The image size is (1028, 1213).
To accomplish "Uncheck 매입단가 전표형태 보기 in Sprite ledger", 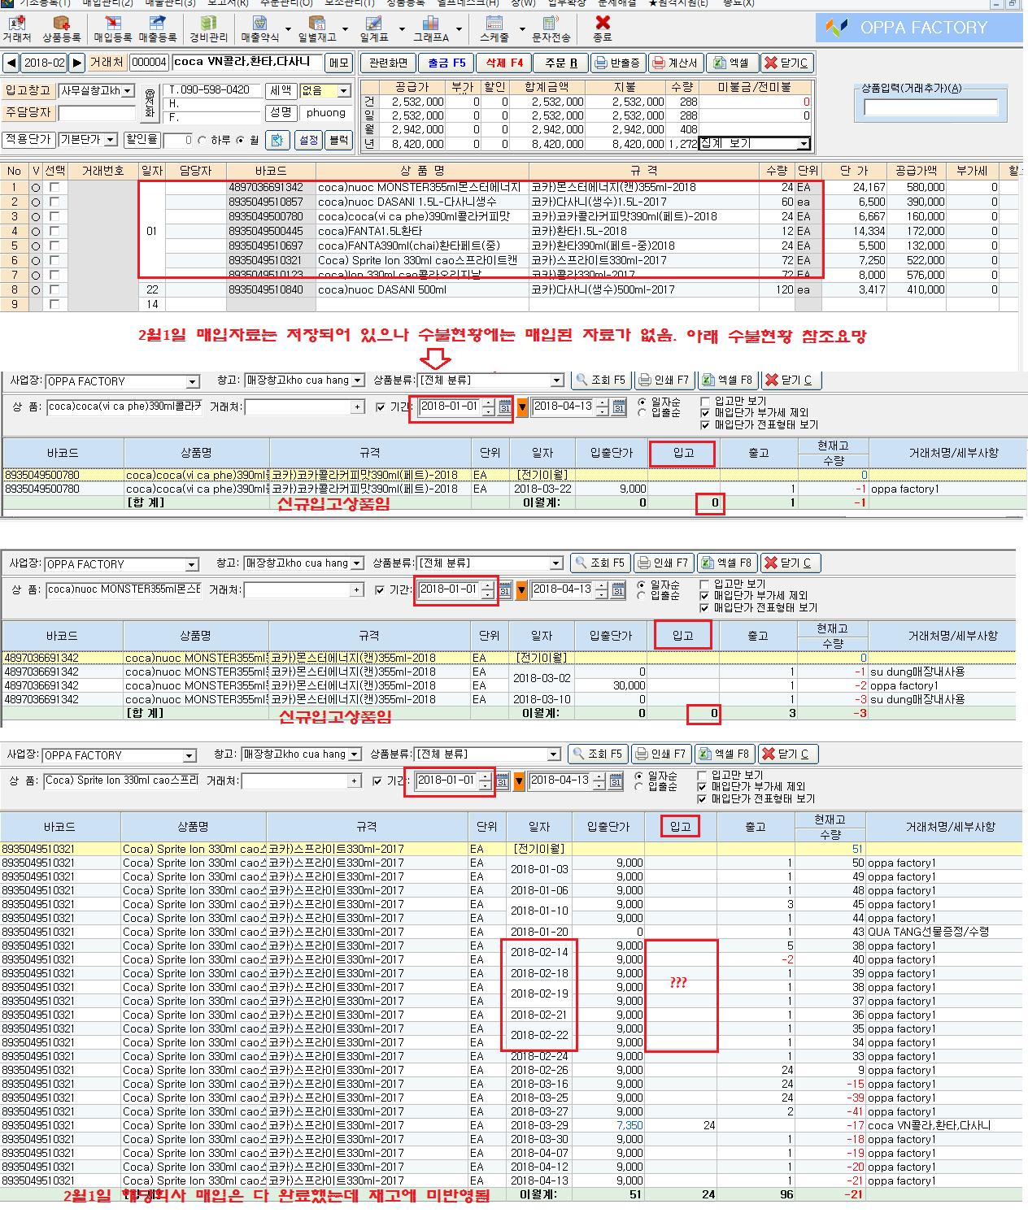I will point(702,799).
